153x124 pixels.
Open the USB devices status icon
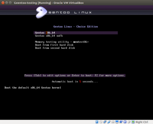click(x=109, y=122)
